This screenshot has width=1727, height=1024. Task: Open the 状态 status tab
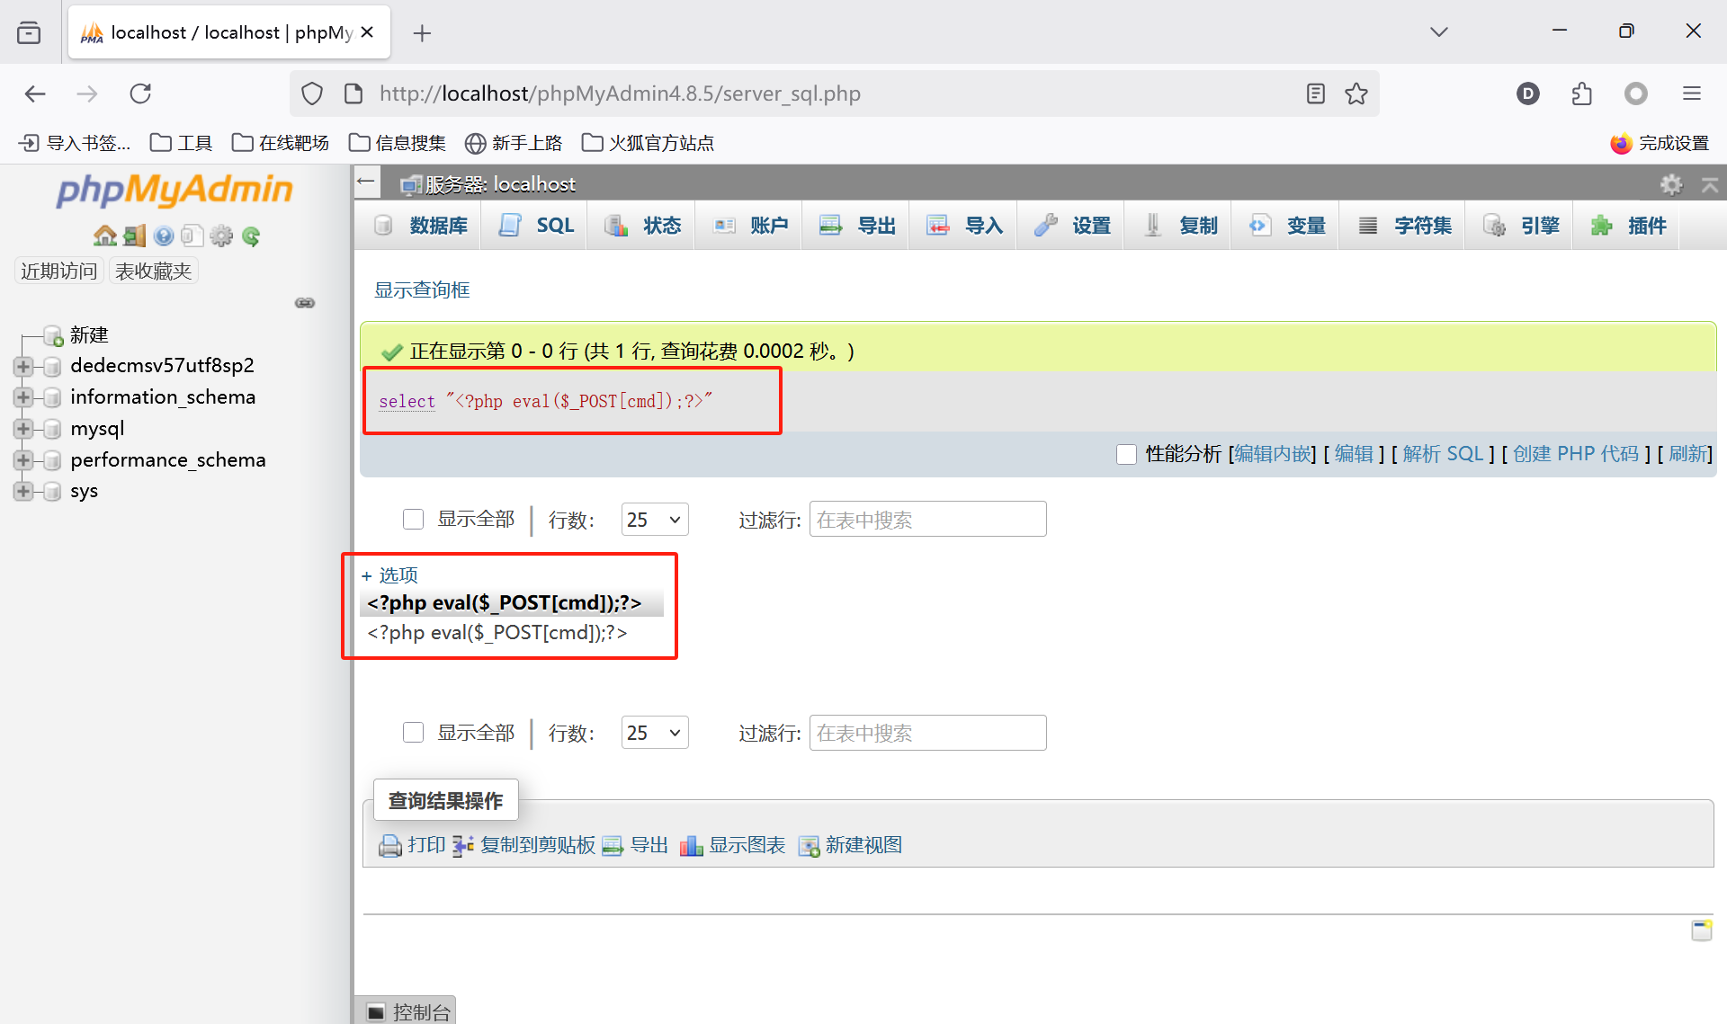(643, 226)
